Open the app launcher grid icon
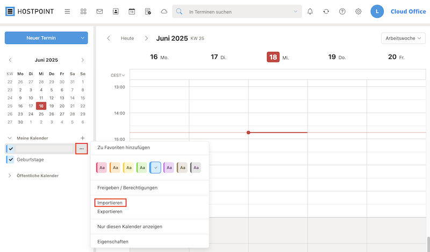The width and height of the screenshot is (430, 252). point(83,11)
